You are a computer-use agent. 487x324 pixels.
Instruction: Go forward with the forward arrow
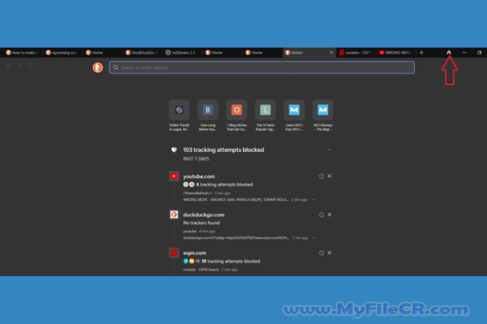[20, 65]
